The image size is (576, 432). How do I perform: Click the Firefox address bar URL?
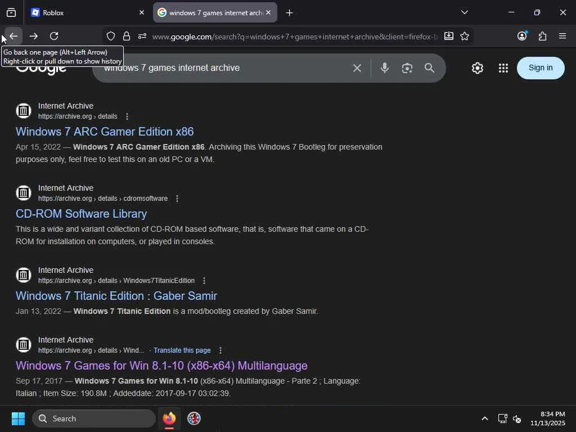point(295,37)
